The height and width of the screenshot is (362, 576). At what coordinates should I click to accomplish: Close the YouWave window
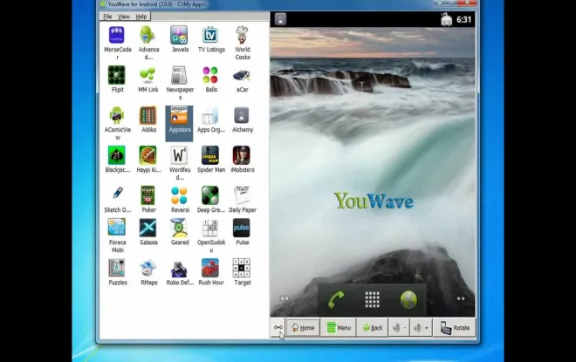(467, 3)
